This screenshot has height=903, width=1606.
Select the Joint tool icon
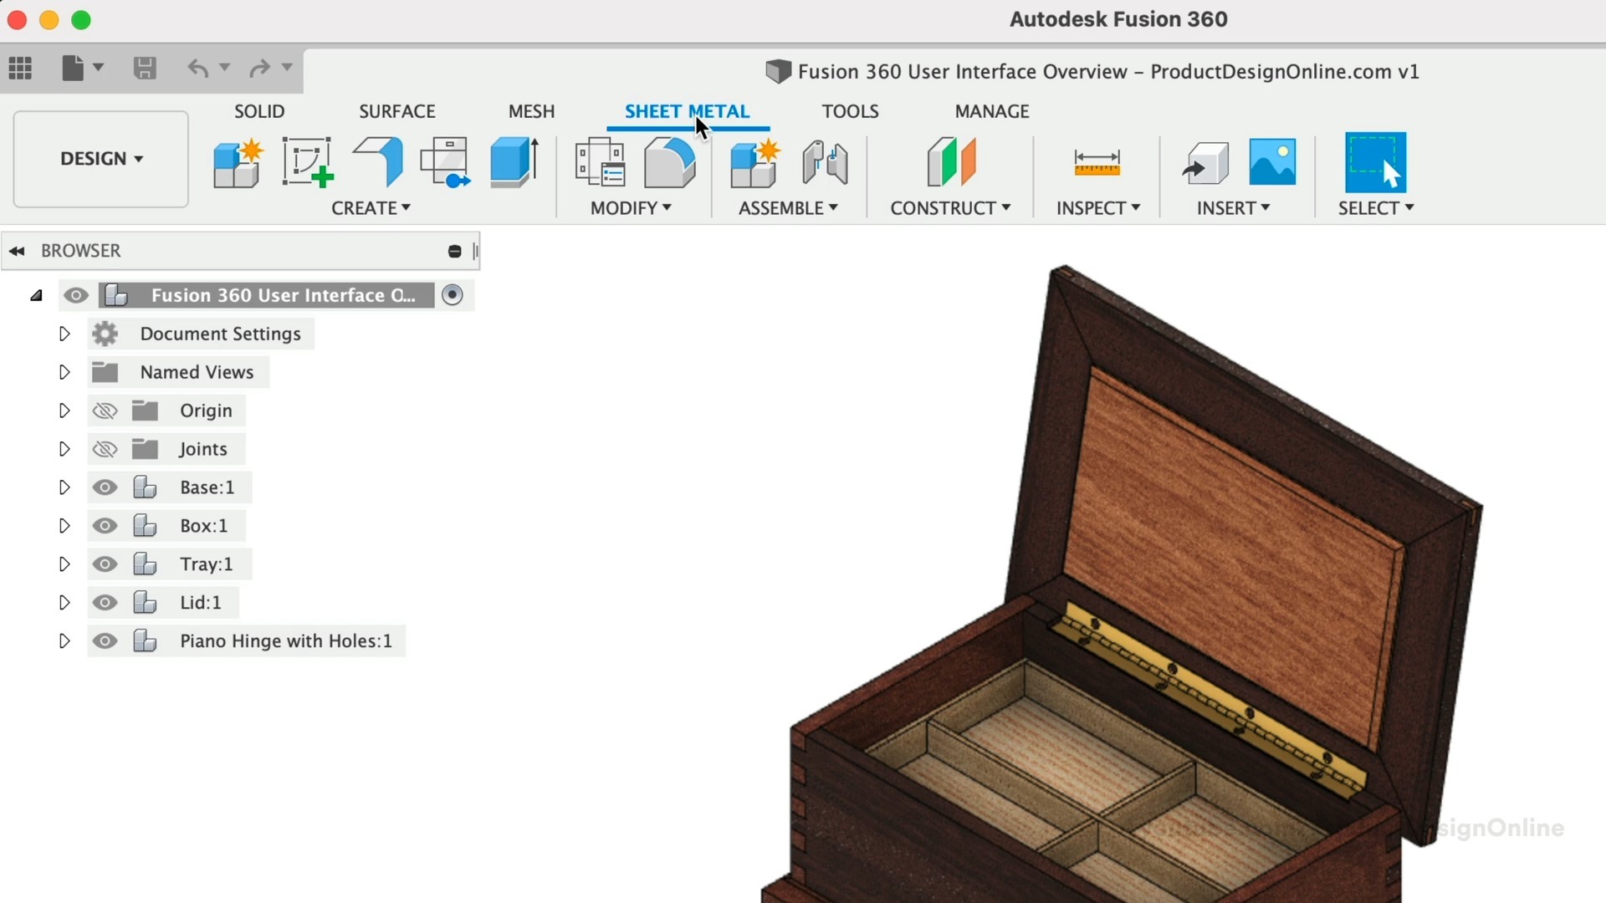click(x=825, y=162)
